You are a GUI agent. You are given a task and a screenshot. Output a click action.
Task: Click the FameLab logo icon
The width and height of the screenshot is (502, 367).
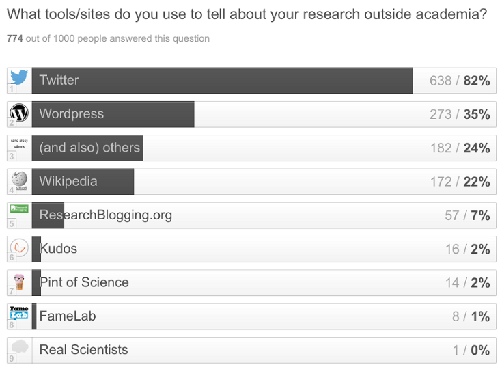(x=20, y=314)
